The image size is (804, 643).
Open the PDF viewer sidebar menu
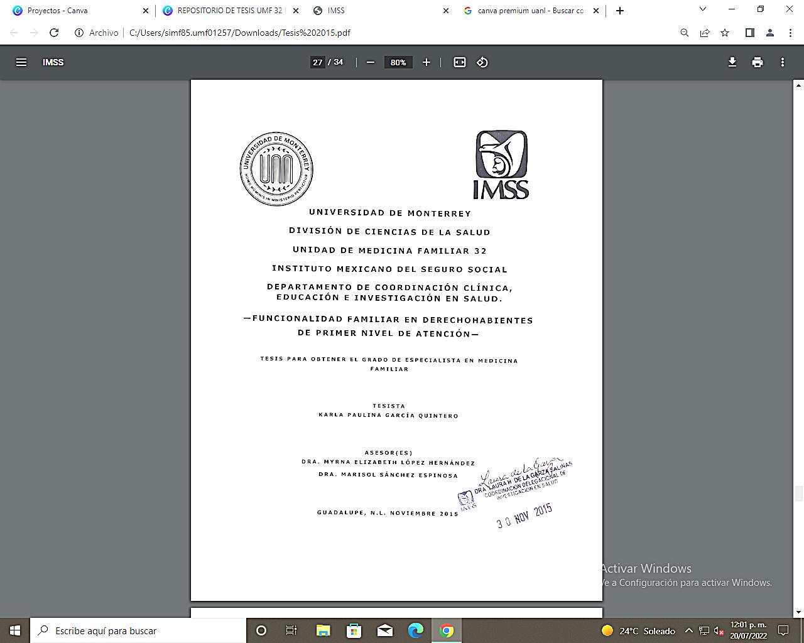click(21, 62)
